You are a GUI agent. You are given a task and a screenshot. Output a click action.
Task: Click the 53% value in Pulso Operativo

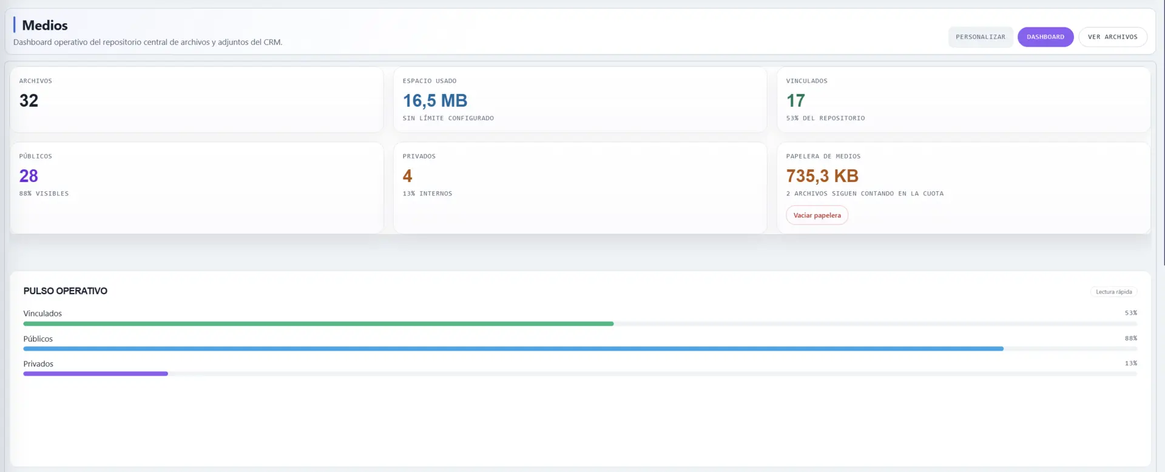[1130, 313]
